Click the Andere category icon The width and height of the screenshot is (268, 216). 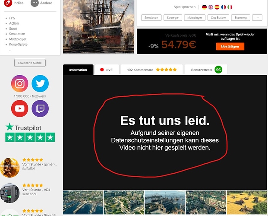coord(35,3)
